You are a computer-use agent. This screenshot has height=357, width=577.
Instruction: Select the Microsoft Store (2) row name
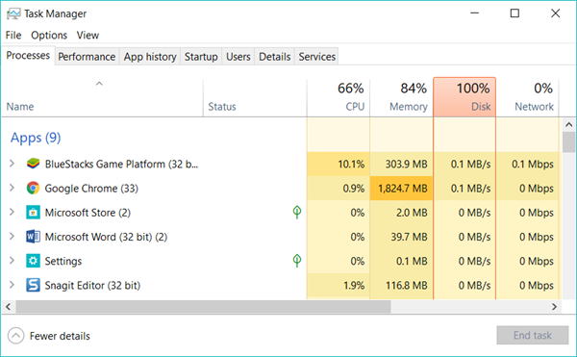(x=88, y=213)
